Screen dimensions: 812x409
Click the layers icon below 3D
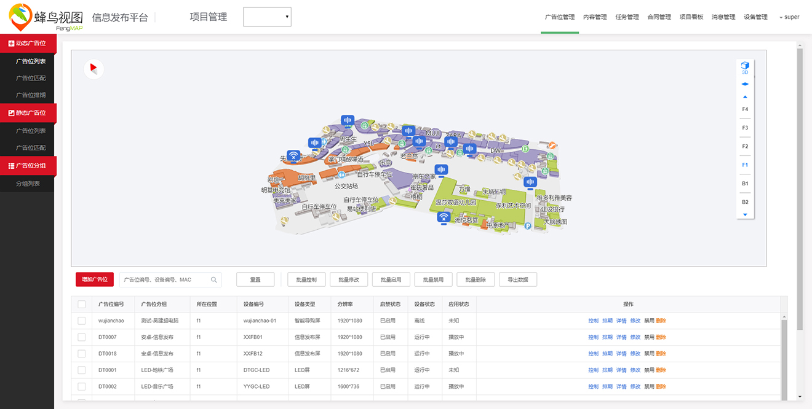pos(745,84)
